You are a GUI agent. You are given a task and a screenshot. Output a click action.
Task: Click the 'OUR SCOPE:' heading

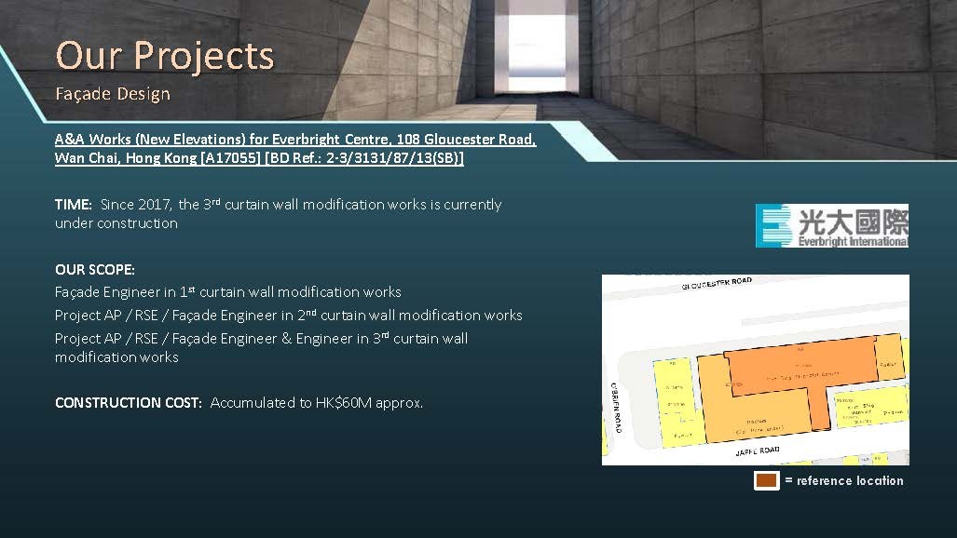pos(95,270)
